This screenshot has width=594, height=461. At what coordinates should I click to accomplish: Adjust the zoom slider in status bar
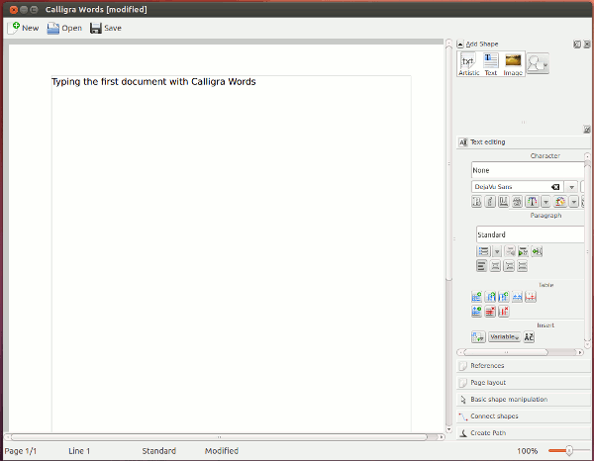568,450
